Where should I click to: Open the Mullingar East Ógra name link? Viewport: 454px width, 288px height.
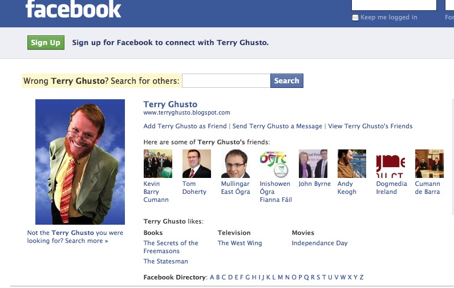[236, 188]
